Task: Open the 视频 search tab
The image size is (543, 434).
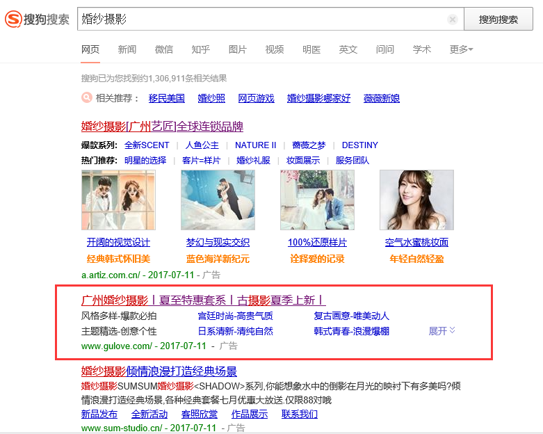Action: 275,49
